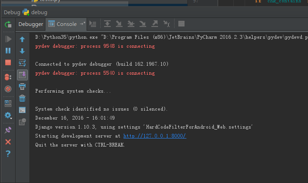The image size is (308, 183).
Task: Pause the running program
Action: pos(8,51)
